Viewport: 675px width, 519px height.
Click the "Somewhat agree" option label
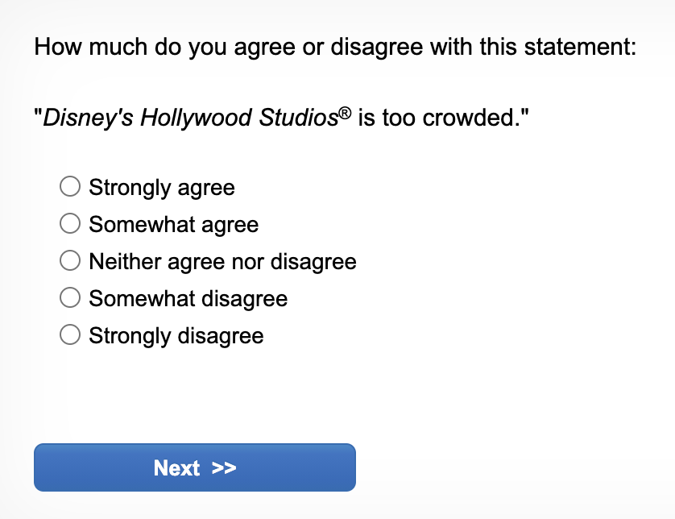pyautogui.click(x=174, y=225)
